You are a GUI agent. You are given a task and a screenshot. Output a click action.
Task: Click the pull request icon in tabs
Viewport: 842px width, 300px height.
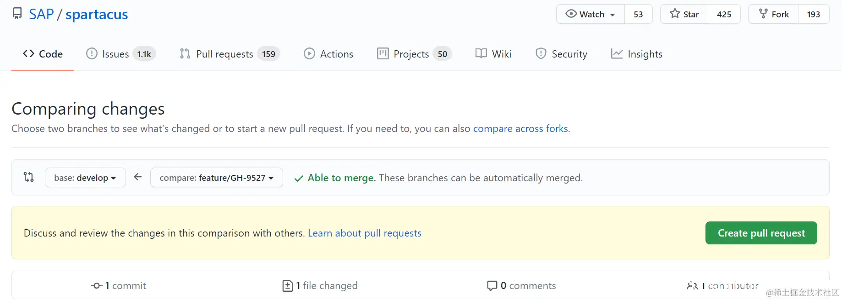(185, 54)
